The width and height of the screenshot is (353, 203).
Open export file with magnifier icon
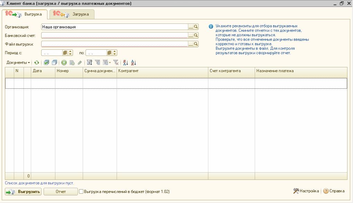[196, 44]
